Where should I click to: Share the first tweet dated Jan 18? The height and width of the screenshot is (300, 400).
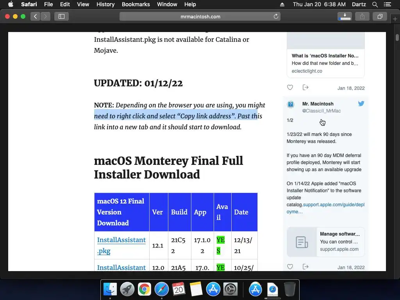(x=305, y=87)
